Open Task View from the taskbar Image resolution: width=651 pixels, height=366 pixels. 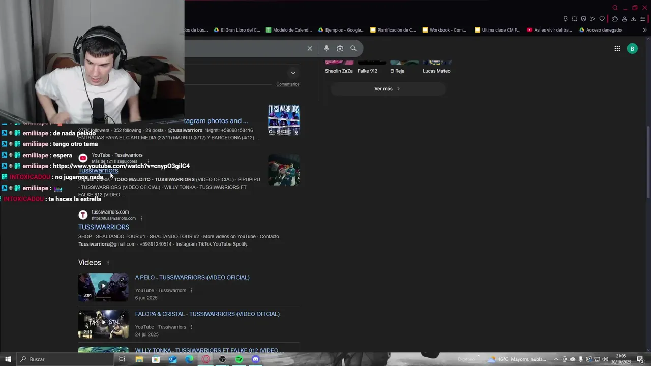(x=122, y=359)
